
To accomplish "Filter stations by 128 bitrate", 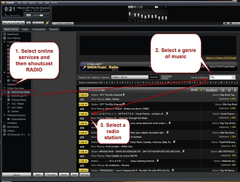I will click(x=223, y=90).
